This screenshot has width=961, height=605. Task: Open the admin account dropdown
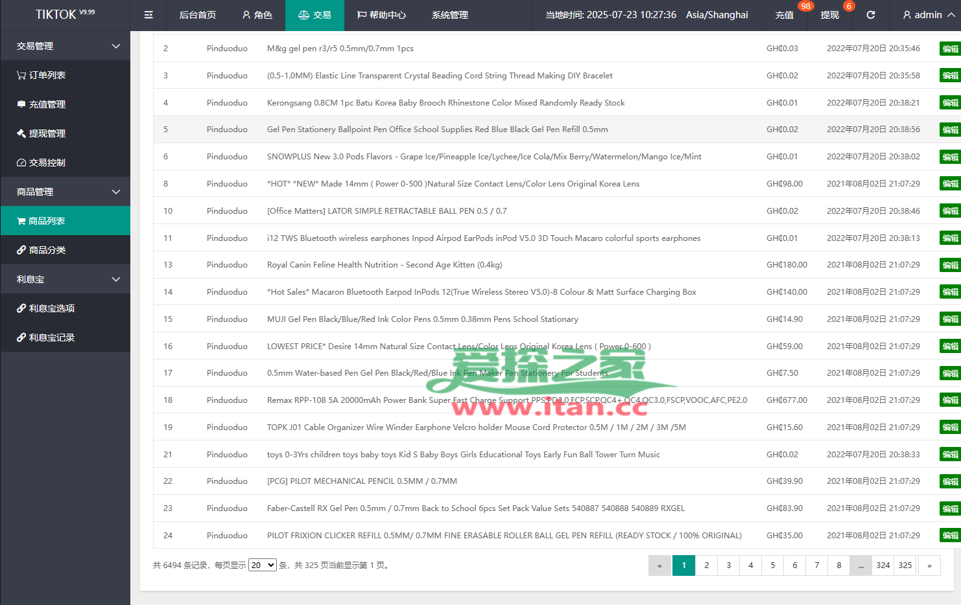(x=929, y=15)
